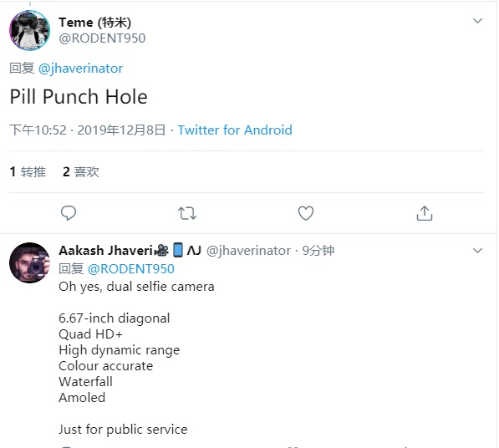Open Aakash Jhaveri's profile picture

click(x=29, y=262)
